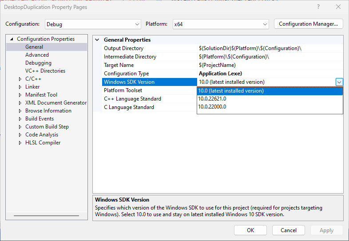The image size is (349, 241).
Task: Select the Windows SDK Version property label
Action: [149, 82]
